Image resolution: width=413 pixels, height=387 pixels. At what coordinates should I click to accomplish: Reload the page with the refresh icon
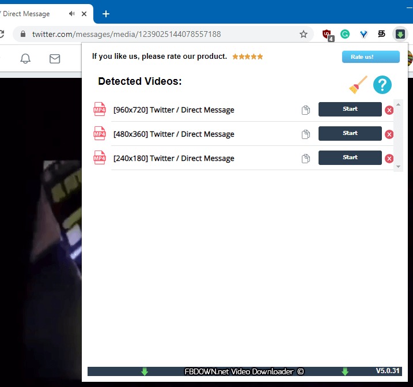[2, 34]
